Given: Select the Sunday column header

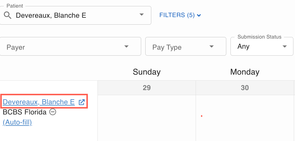Looking at the screenshot, I should tap(147, 72).
